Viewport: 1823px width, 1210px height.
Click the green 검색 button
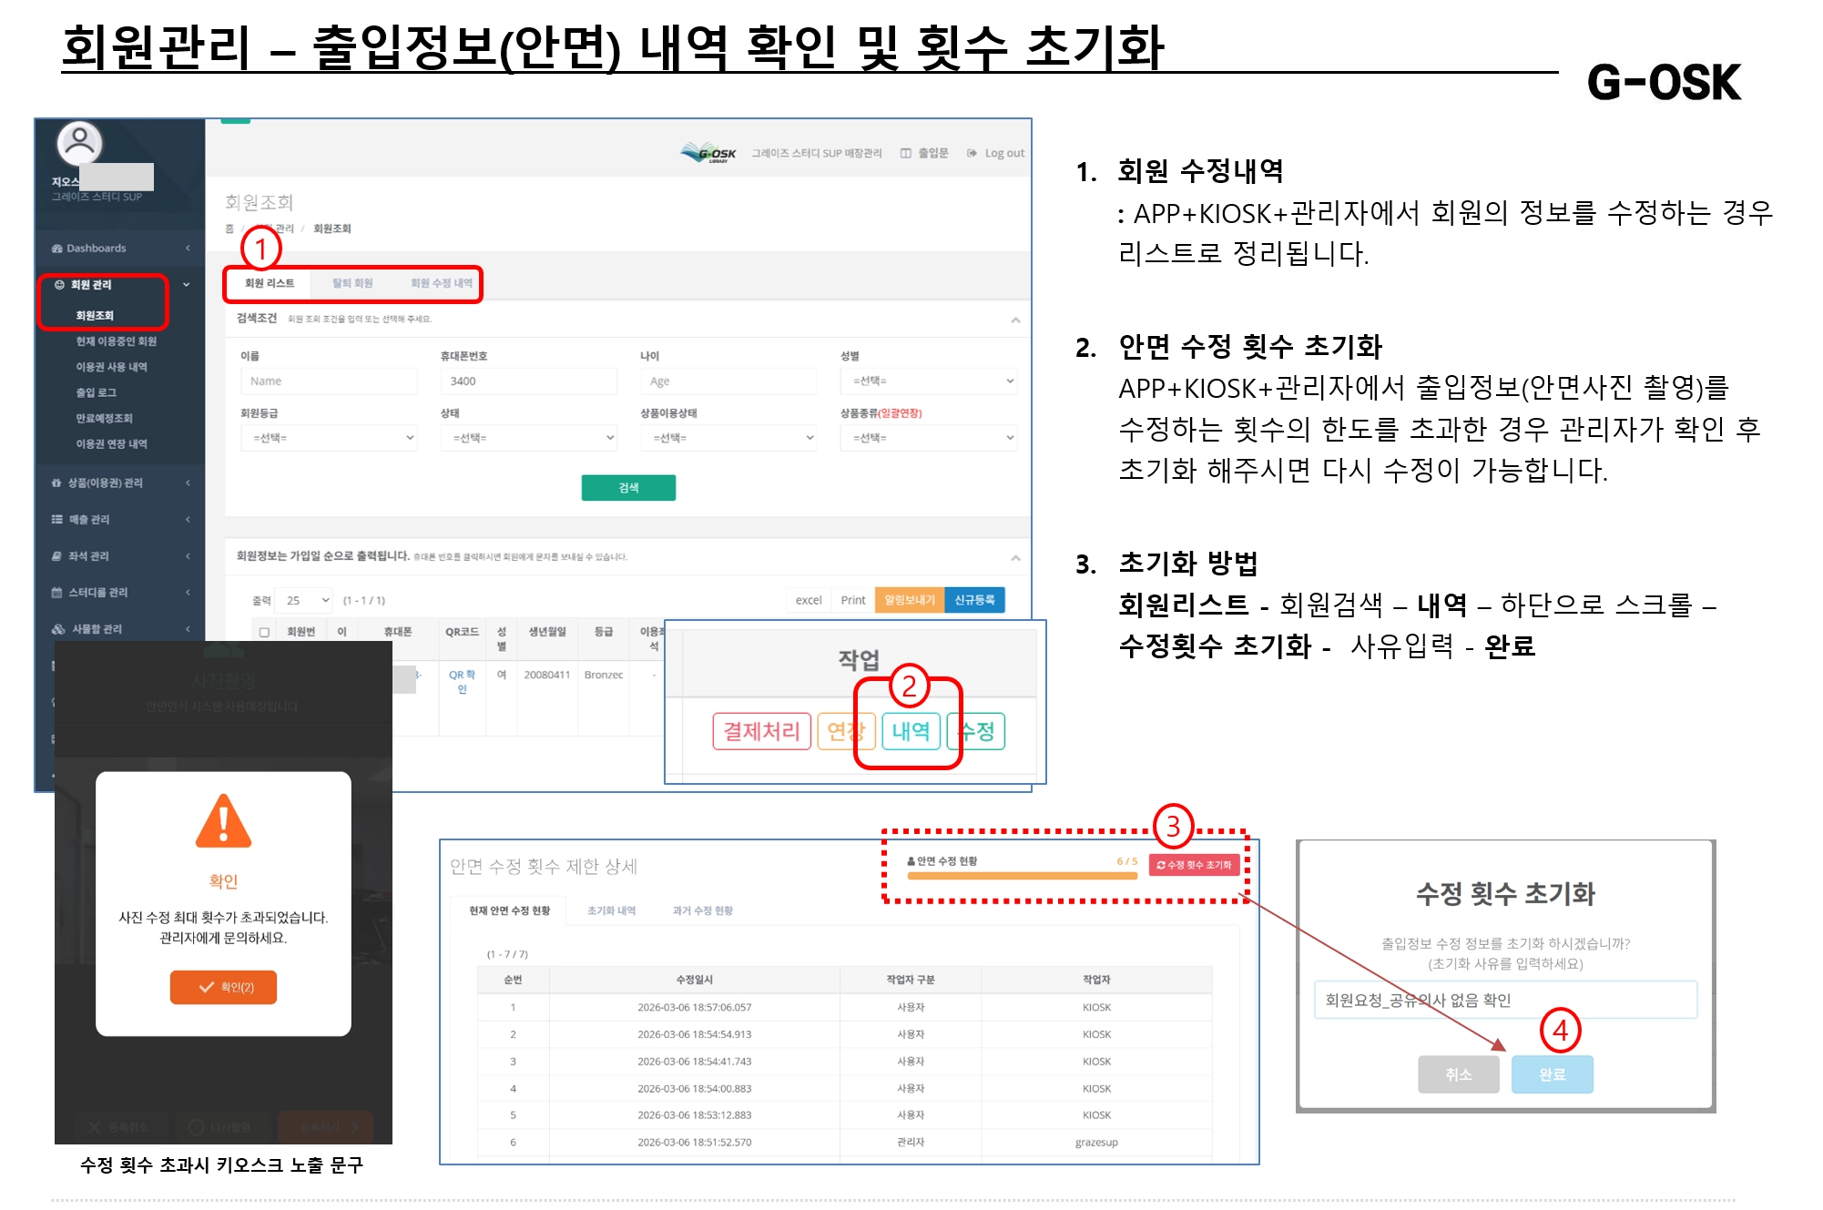pos(628,488)
